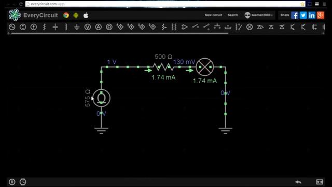This screenshot has height=187, width=332.
Task: Share on Google Plus
Action: tap(321, 15)
